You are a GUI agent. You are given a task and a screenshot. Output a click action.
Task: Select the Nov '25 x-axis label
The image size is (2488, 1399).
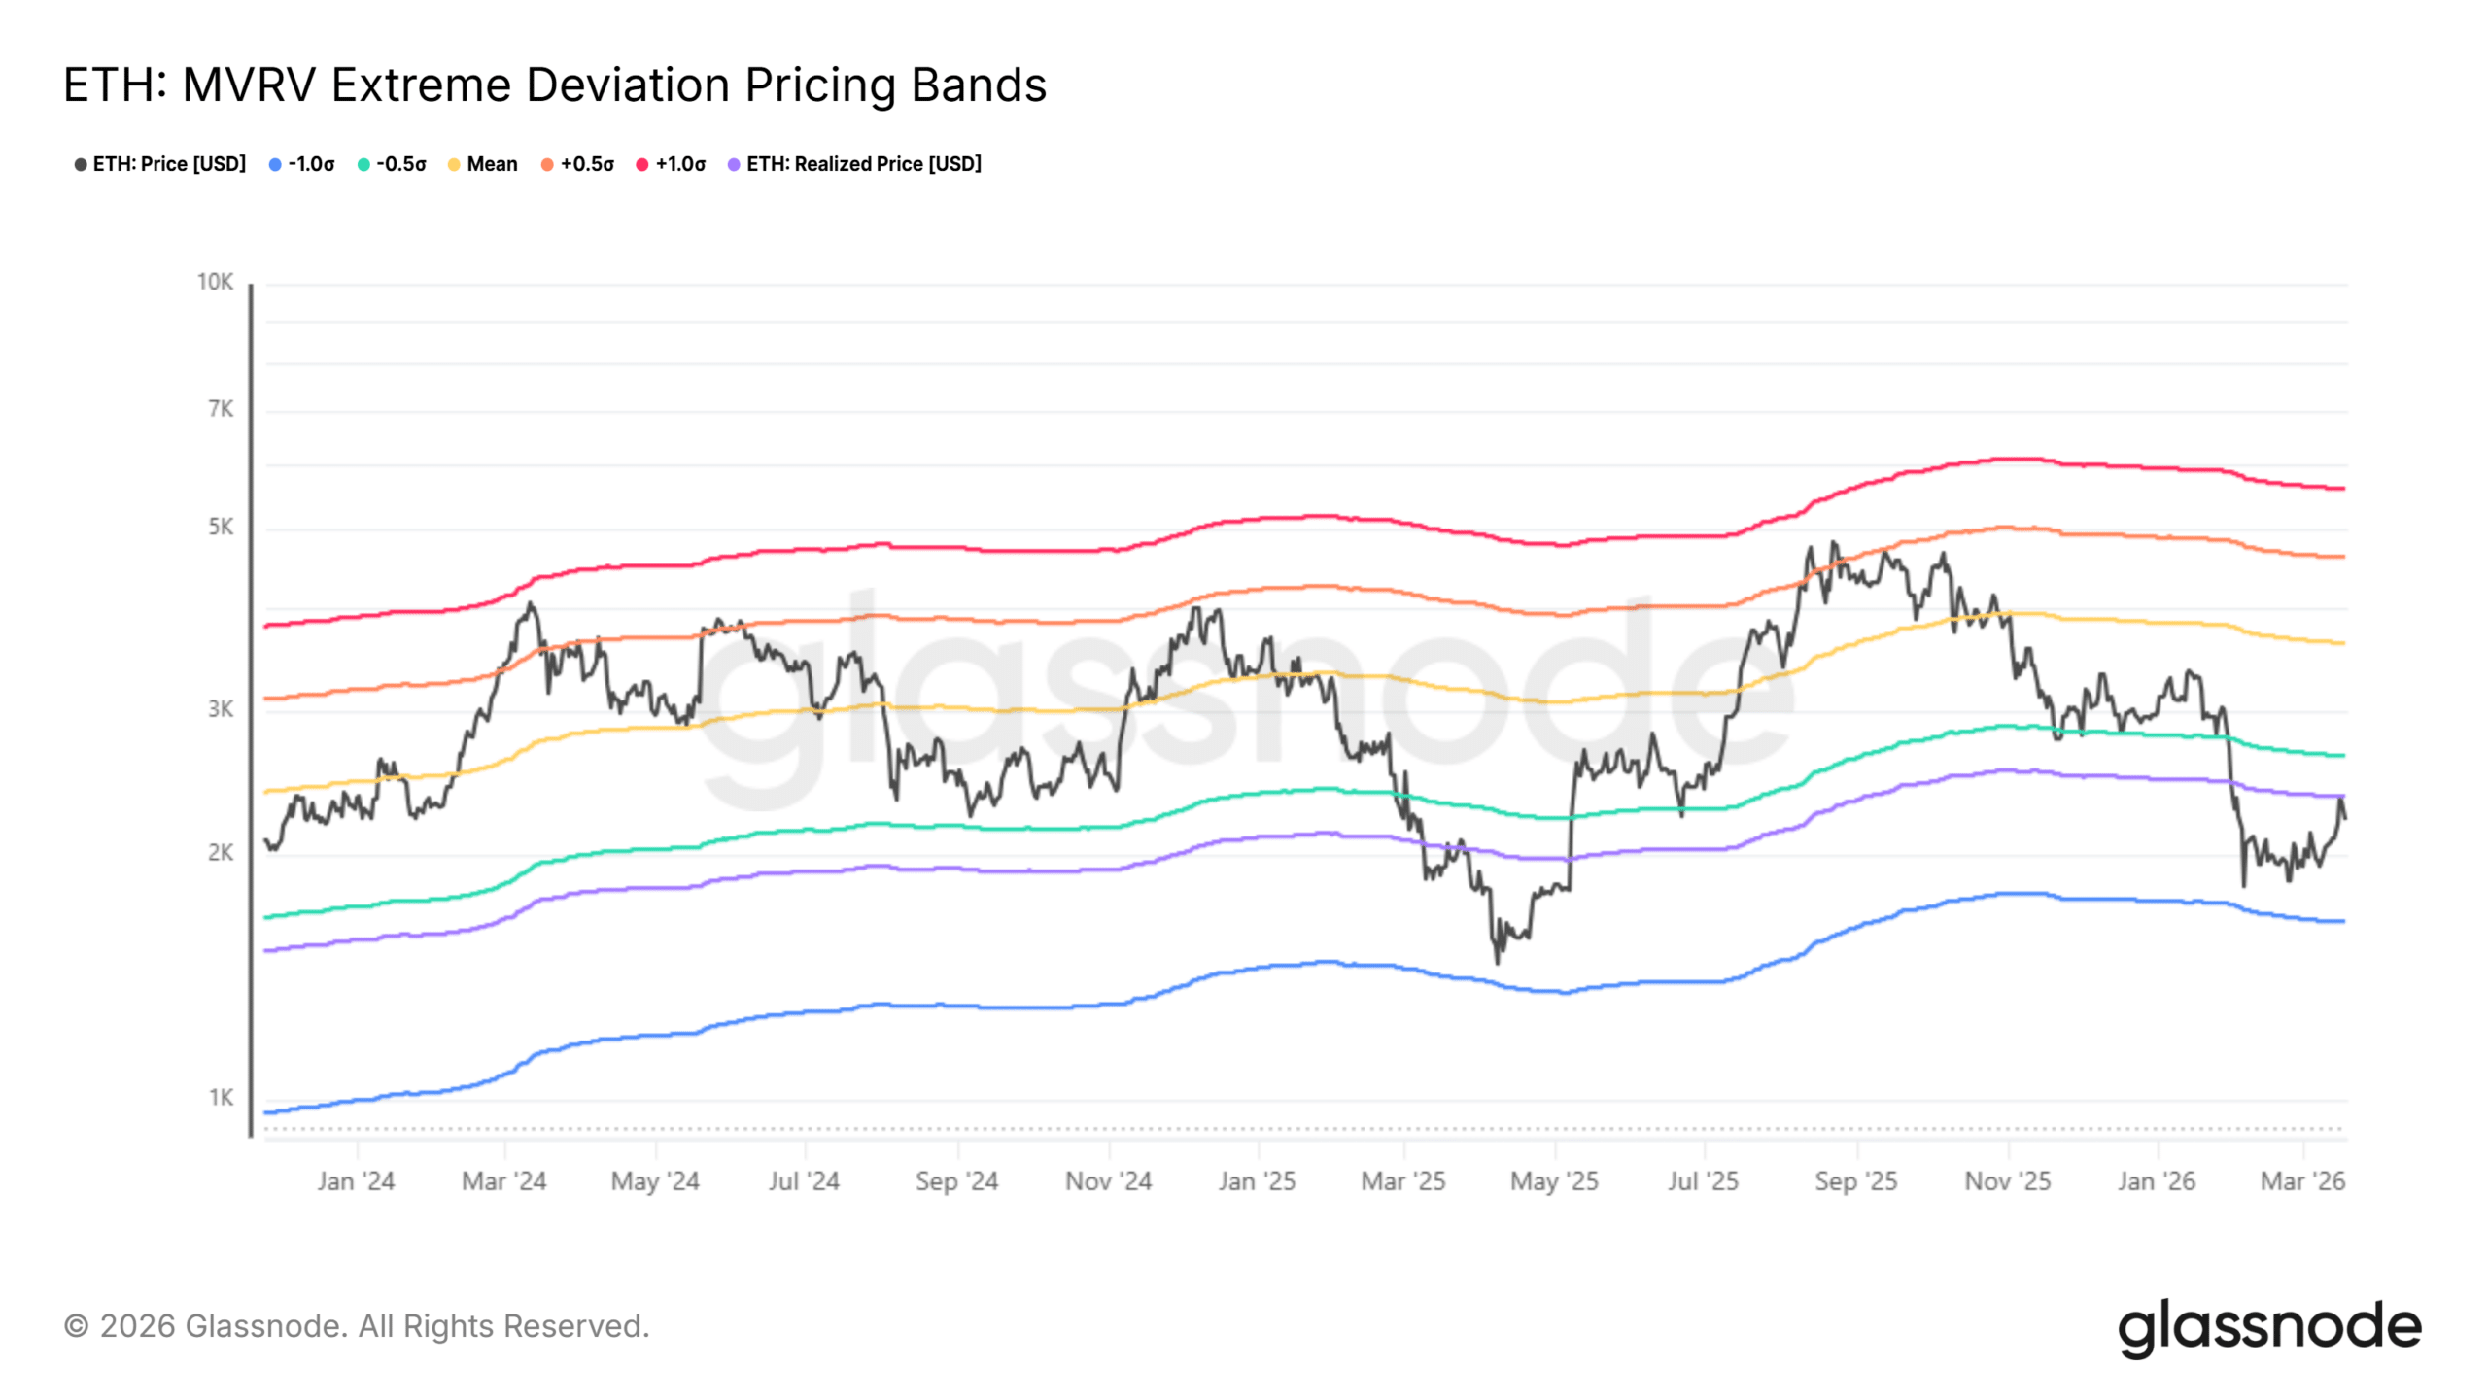pos(2007,1181)
